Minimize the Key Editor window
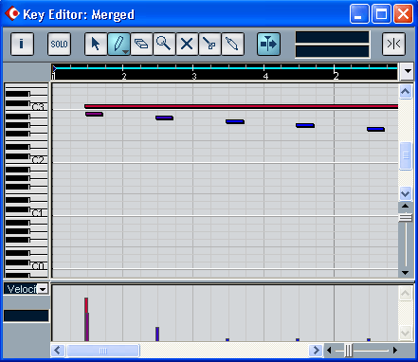Viewport: 418px width, 362px height. (359, 14)
